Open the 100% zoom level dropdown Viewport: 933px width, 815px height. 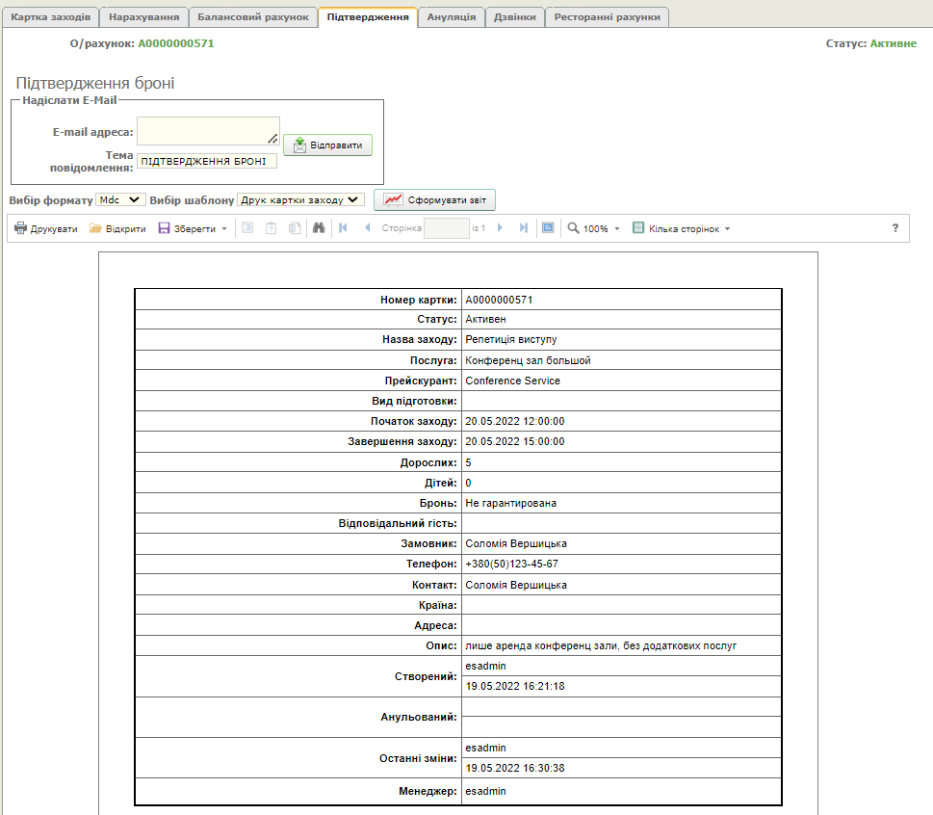[x=594, y=229]
